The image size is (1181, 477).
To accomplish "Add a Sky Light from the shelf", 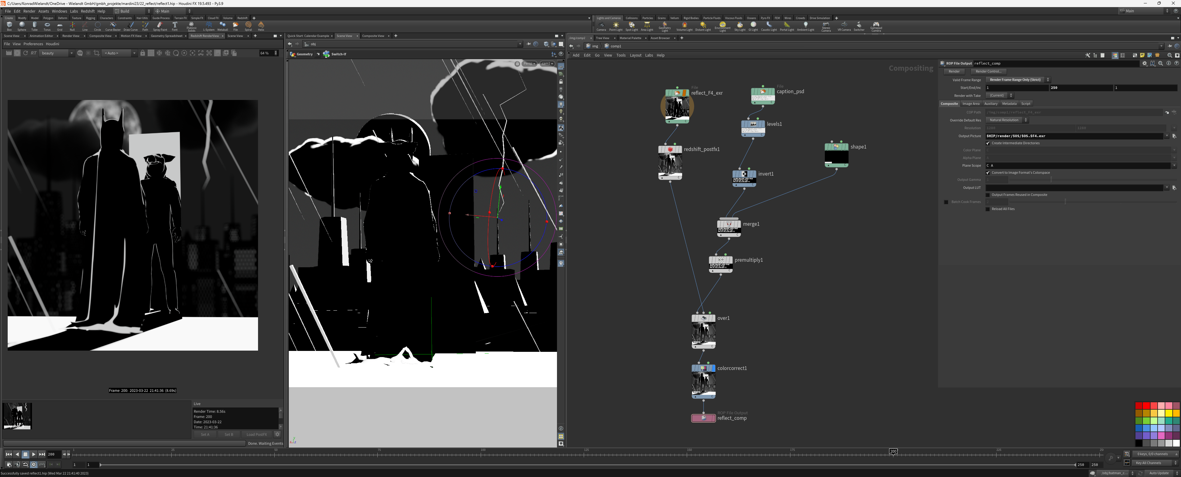I will (740, 26).
